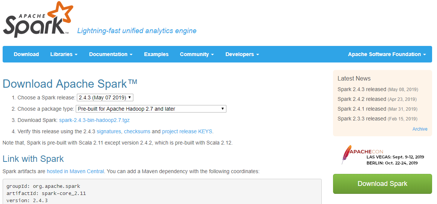Read the Spark 2.4.3 released news item

click(362, 89)
